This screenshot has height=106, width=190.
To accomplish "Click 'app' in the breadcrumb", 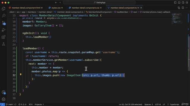I will pos(23,12).
